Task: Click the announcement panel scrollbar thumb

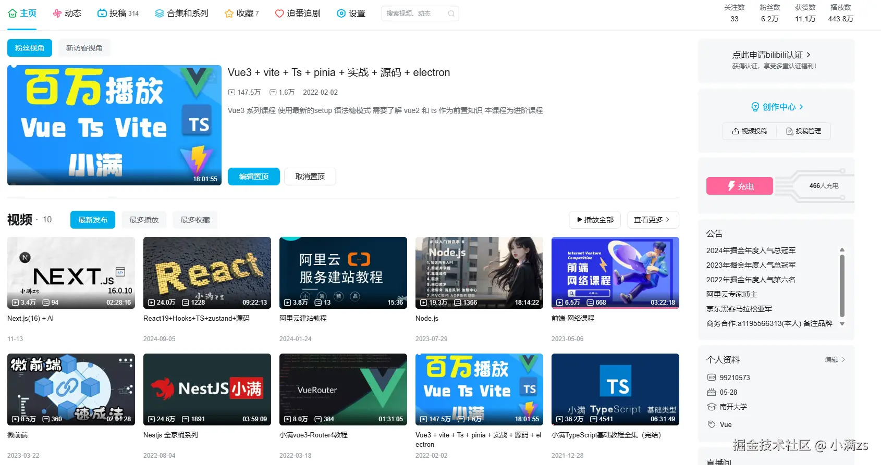Action: tap(842, 285)
